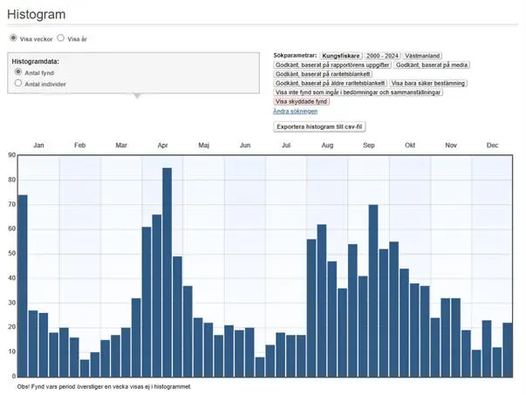Choose Antal fynd as histogram data

[x=19, y=72]
